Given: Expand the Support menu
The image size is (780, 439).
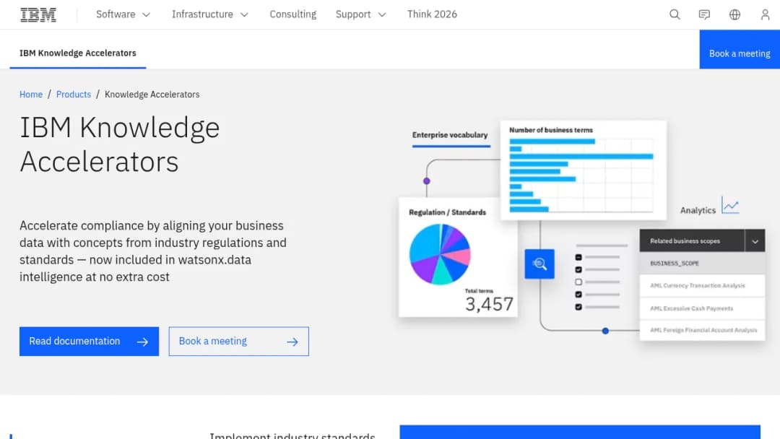Looking at the screenshot, I should [360, 14].
